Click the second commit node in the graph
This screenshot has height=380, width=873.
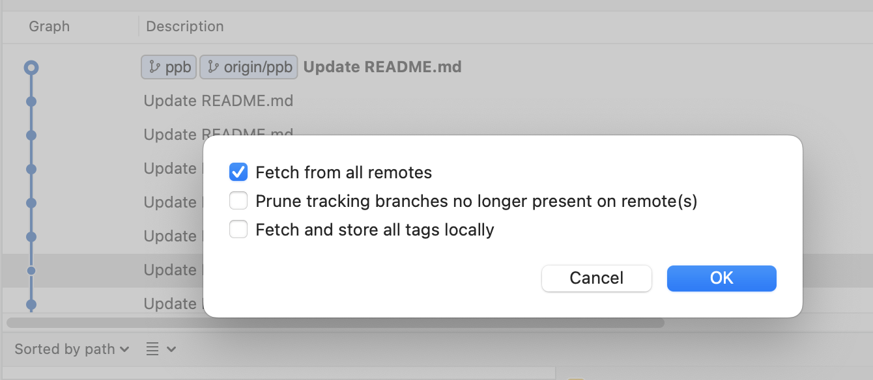point(31,102)
